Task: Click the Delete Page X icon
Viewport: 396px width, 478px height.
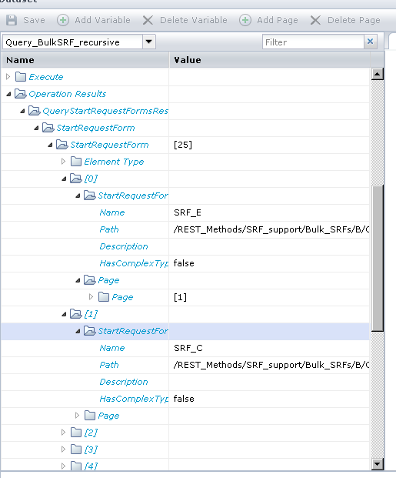Action: click(315, 20)
